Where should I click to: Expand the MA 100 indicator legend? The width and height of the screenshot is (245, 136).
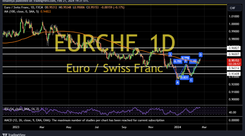[x=21, y=12]
